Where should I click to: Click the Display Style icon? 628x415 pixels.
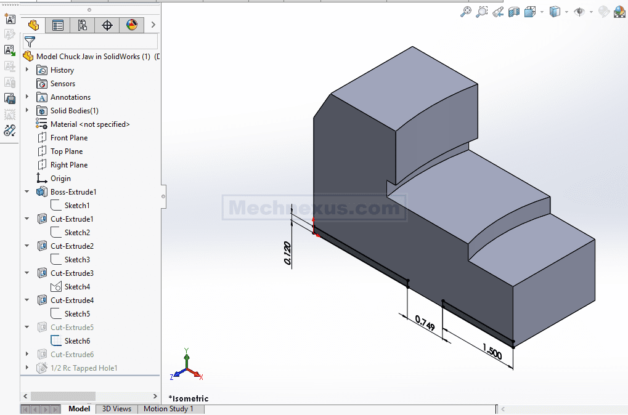(x=555, y=12)
